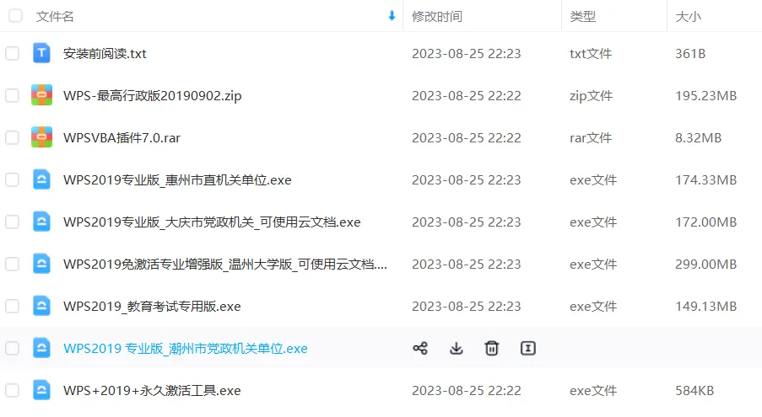Check the box for 教育考试专用版.exe
762x417 pixels.
[x=12, y=307]
